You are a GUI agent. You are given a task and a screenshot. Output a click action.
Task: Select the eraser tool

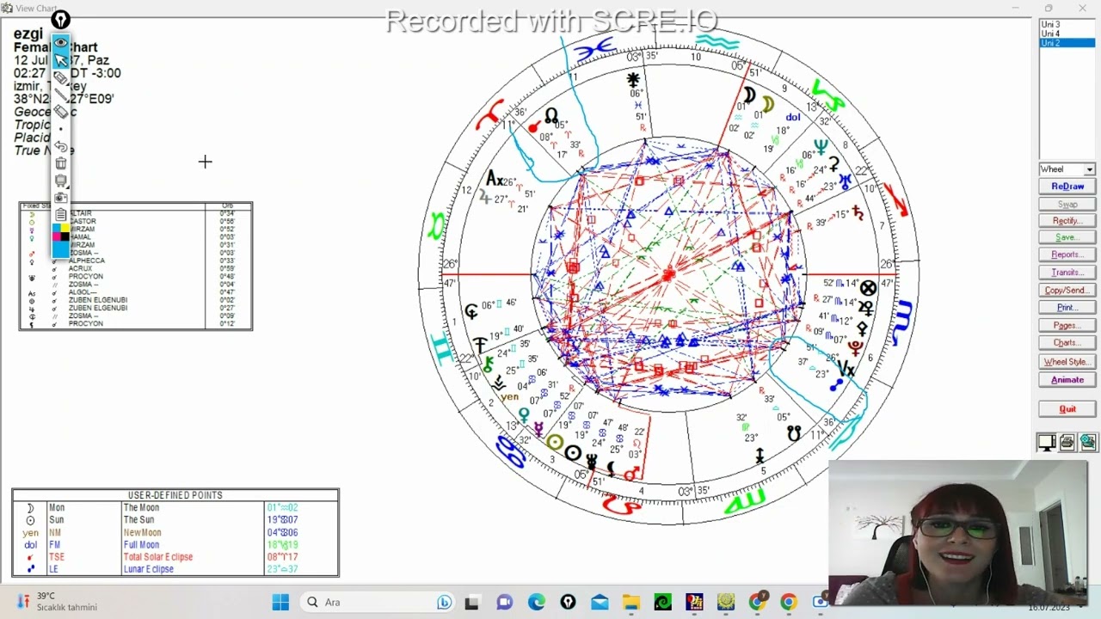pyautogui.click(x=60, y=112)
